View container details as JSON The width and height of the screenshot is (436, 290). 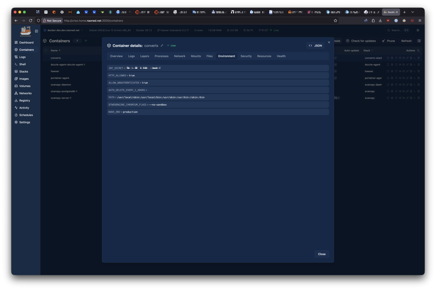coord(315,46)
